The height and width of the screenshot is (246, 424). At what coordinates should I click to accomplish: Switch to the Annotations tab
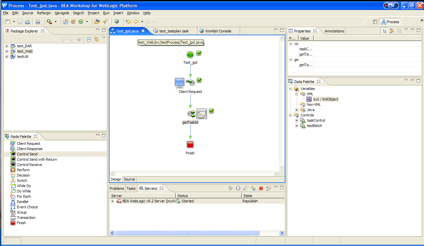tap(334, 31)
